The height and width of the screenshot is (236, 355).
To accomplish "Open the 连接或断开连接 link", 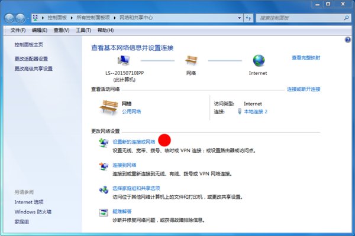I will point(304,89).
